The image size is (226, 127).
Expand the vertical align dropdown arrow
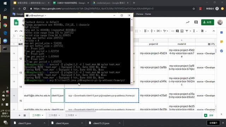pyautogui.click(x=154, y=31)
